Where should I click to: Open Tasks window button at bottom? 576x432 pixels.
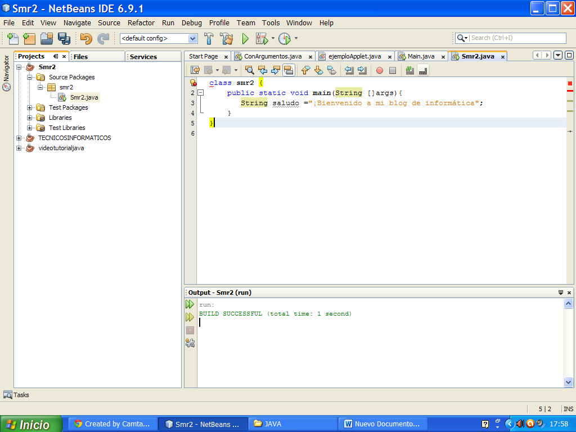click(16, 395)
